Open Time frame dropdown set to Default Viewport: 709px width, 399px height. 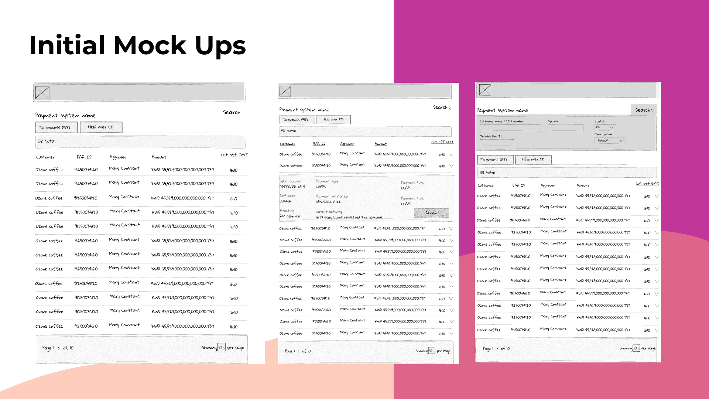click(610, 140)
